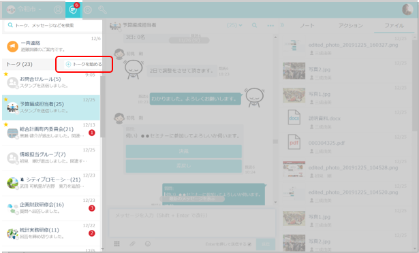Click the シティプロモーシ talk avatar

coord(12,183)
